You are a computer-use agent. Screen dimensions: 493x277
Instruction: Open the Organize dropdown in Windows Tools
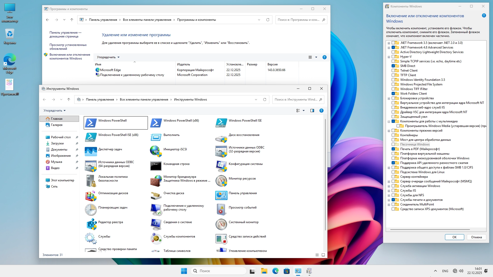pos(54,111)
